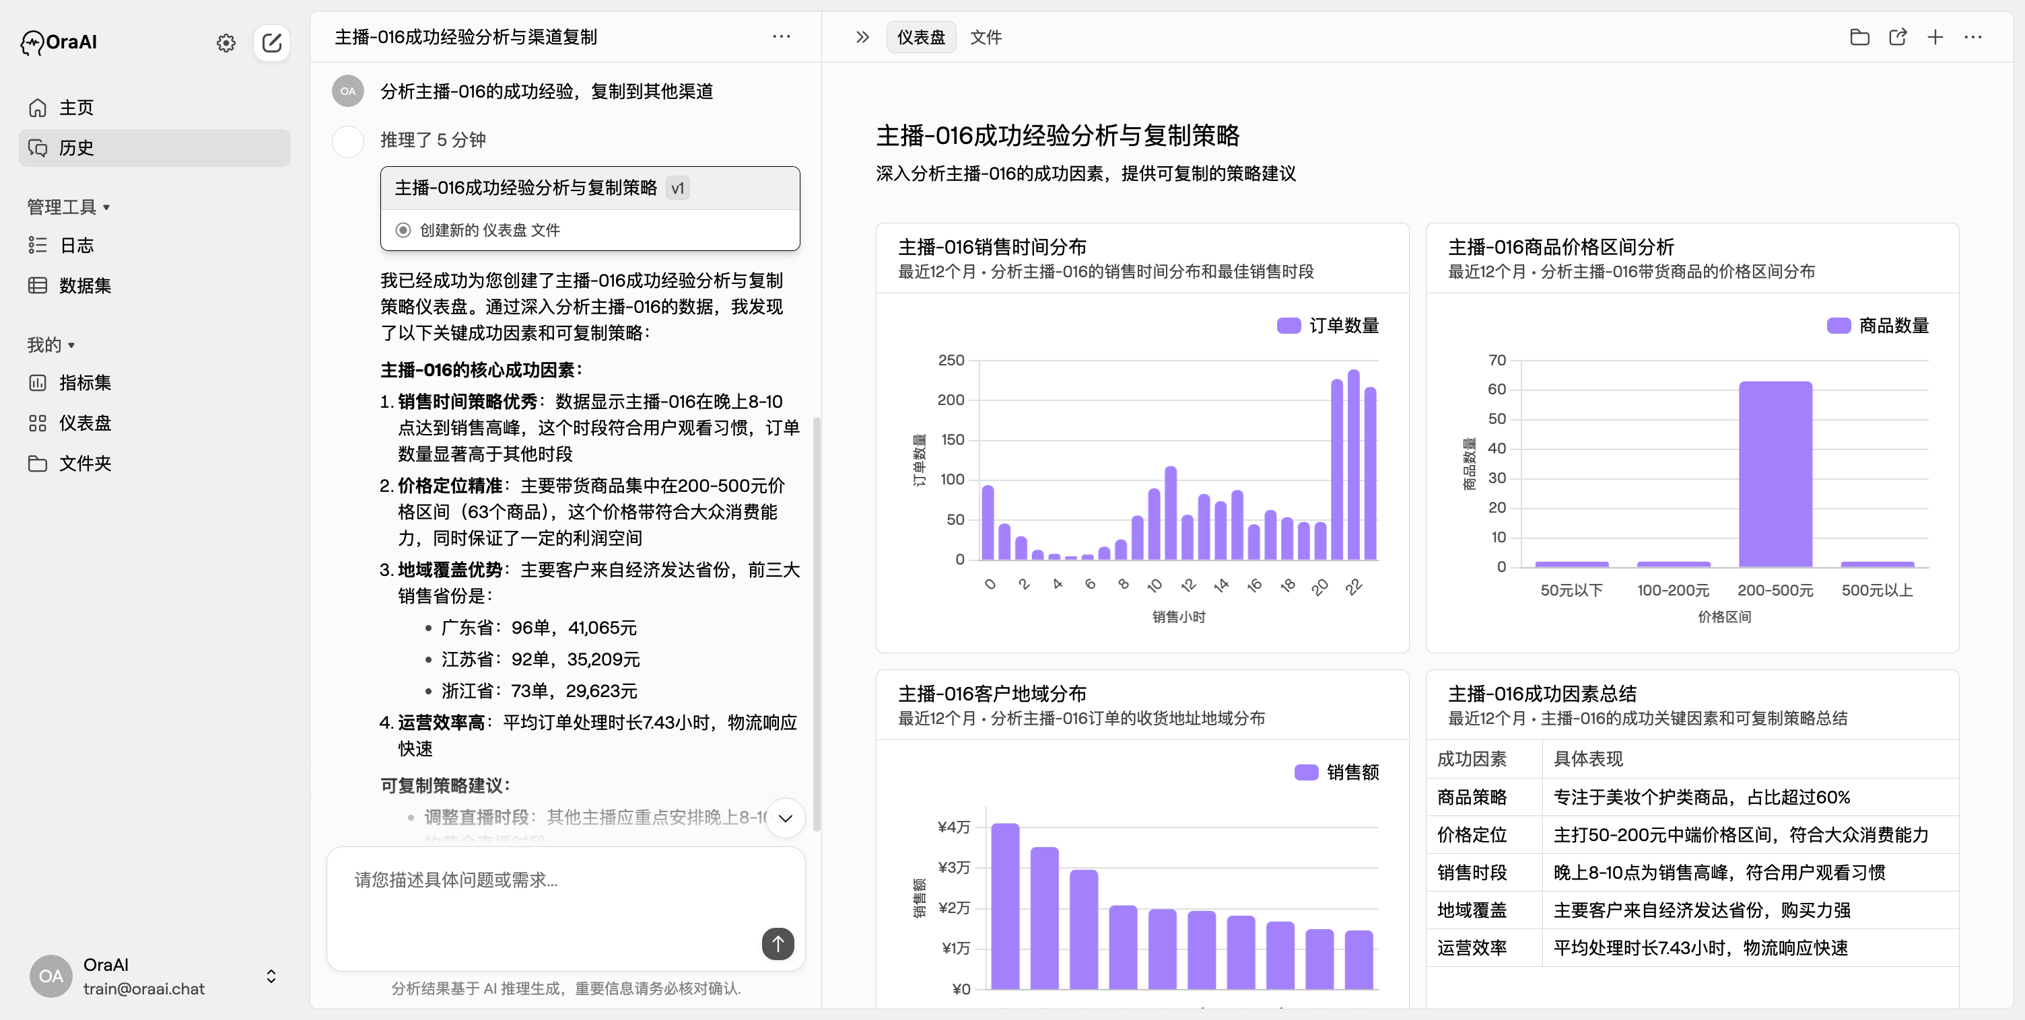Viewport: 2025px width, 1020px height.
Task: Expand collapsed reply with chevron button
Action: click(x=786, y=818)
